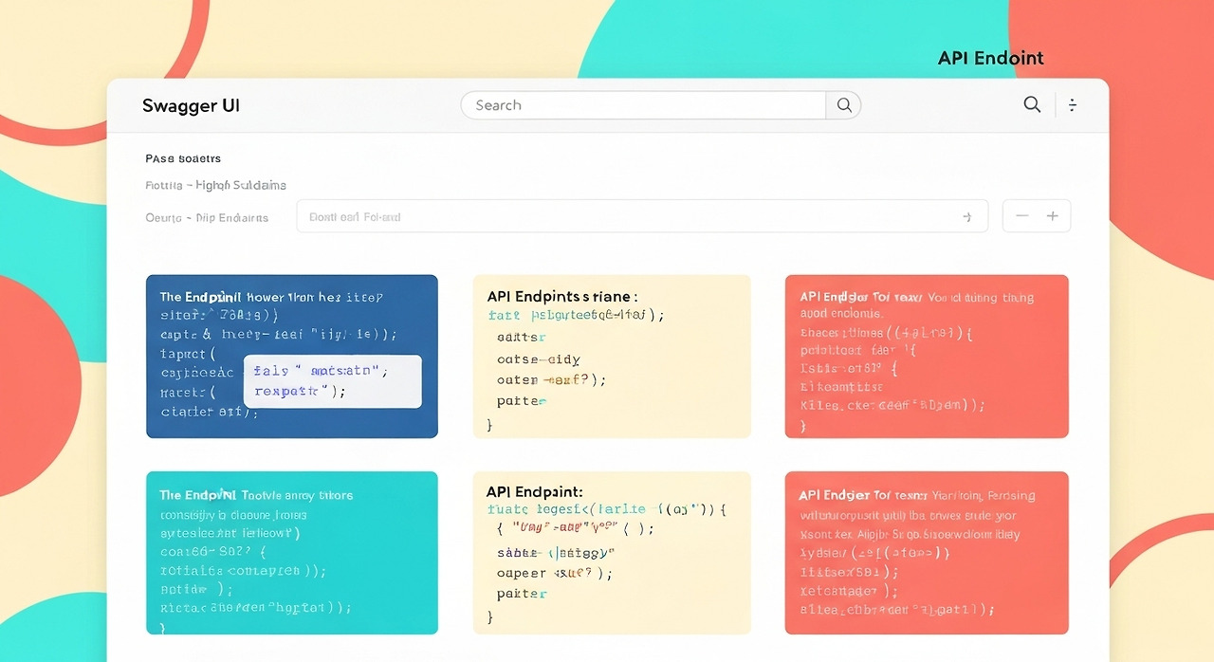Select the "Pase soaetrs" heading

click(x=183, y=158)
